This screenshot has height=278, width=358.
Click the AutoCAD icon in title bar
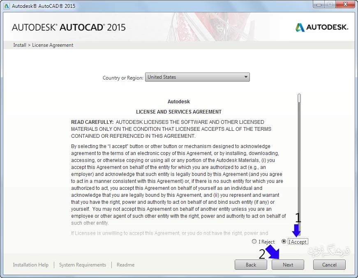(x=7, y=6)
